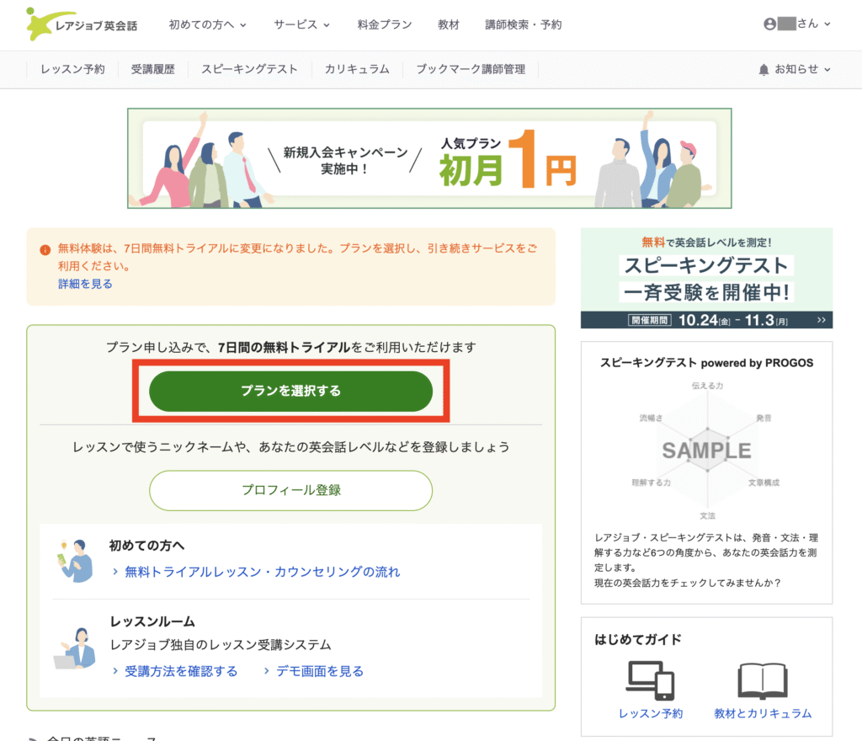Click the user account avatar icon
This screenshot has height=741, width=862.
[x=769, y=24]
